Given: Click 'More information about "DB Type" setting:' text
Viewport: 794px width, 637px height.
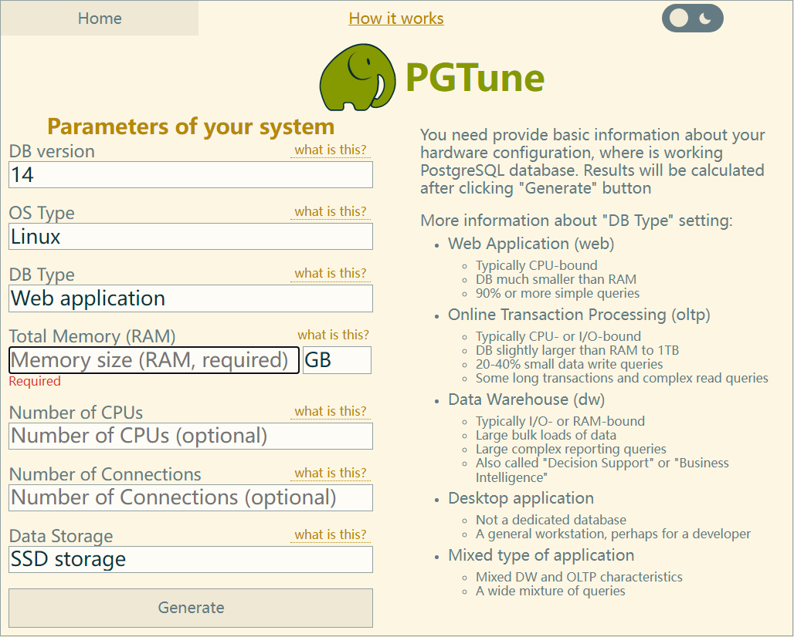Looking at the screenshot, I should coord(576,221).
